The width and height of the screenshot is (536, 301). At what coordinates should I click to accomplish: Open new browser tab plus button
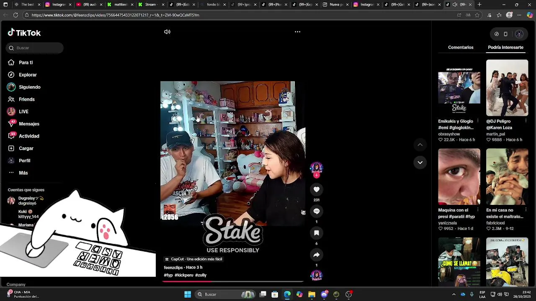[479, 5]
